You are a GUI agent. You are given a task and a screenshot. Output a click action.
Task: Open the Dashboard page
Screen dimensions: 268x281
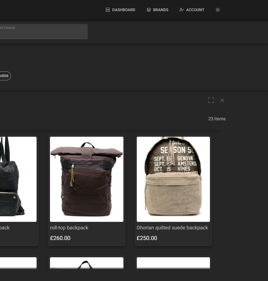tap(120, 10)
